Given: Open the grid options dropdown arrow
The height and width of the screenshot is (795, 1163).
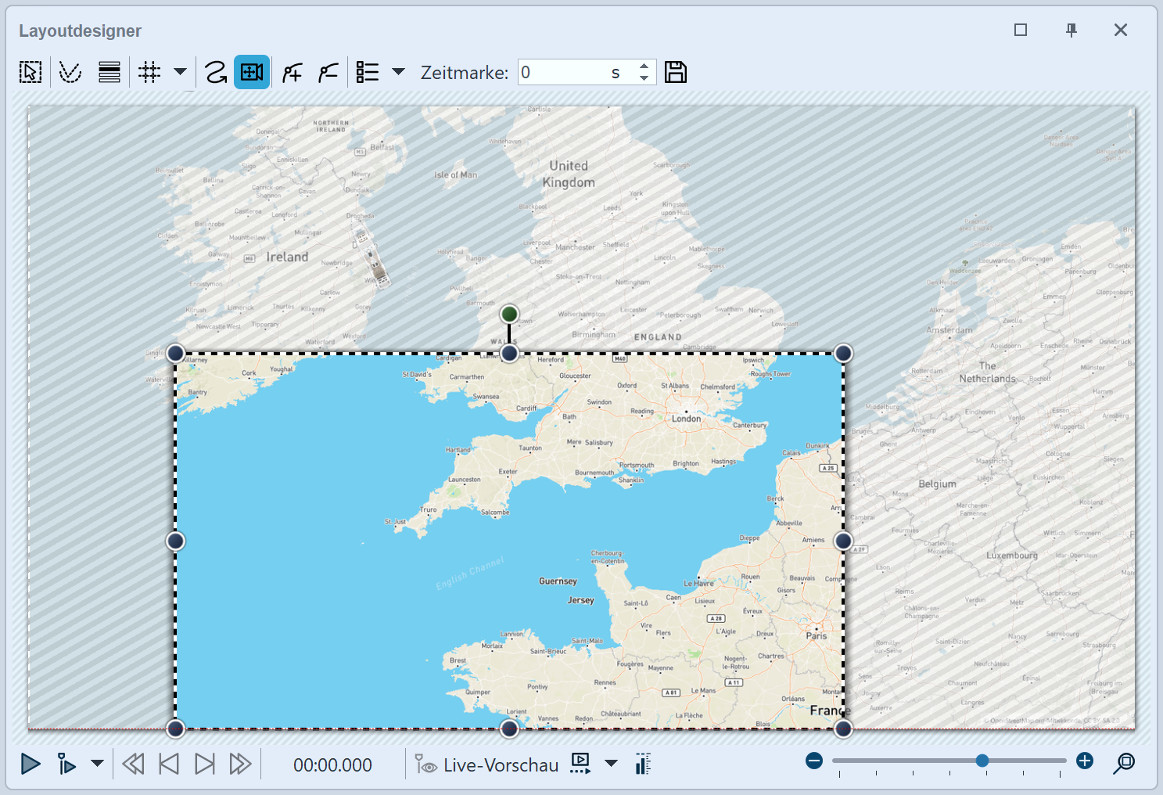Looking at the screenshot, I should coord(181,72).
